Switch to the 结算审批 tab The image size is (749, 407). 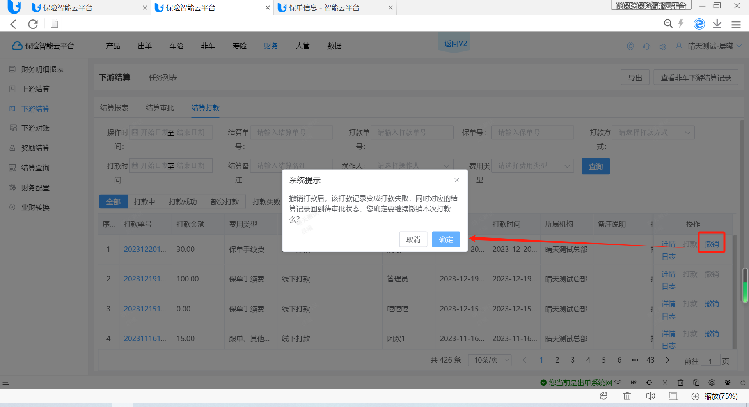160,108
